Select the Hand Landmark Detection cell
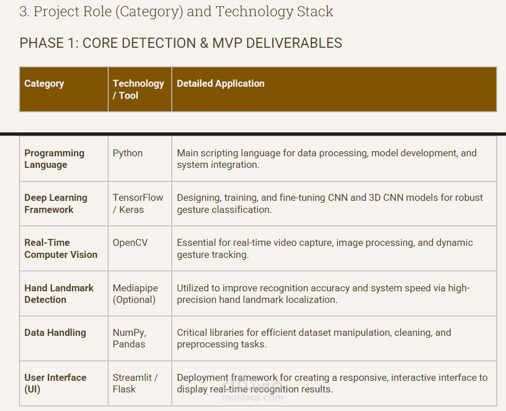 [59, 294]
